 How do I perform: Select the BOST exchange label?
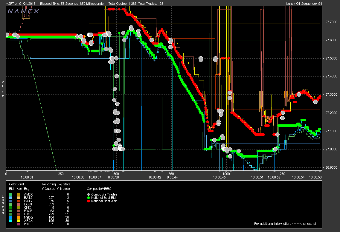[28, 204]
